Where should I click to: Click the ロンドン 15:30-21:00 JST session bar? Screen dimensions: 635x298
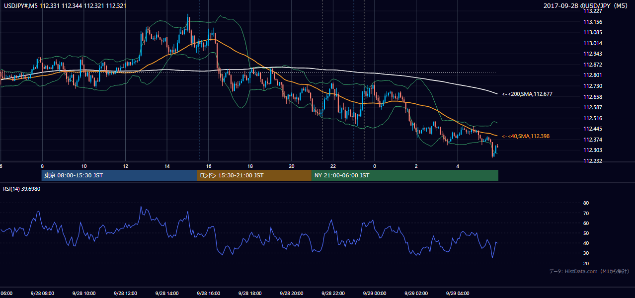pos(254,175)
